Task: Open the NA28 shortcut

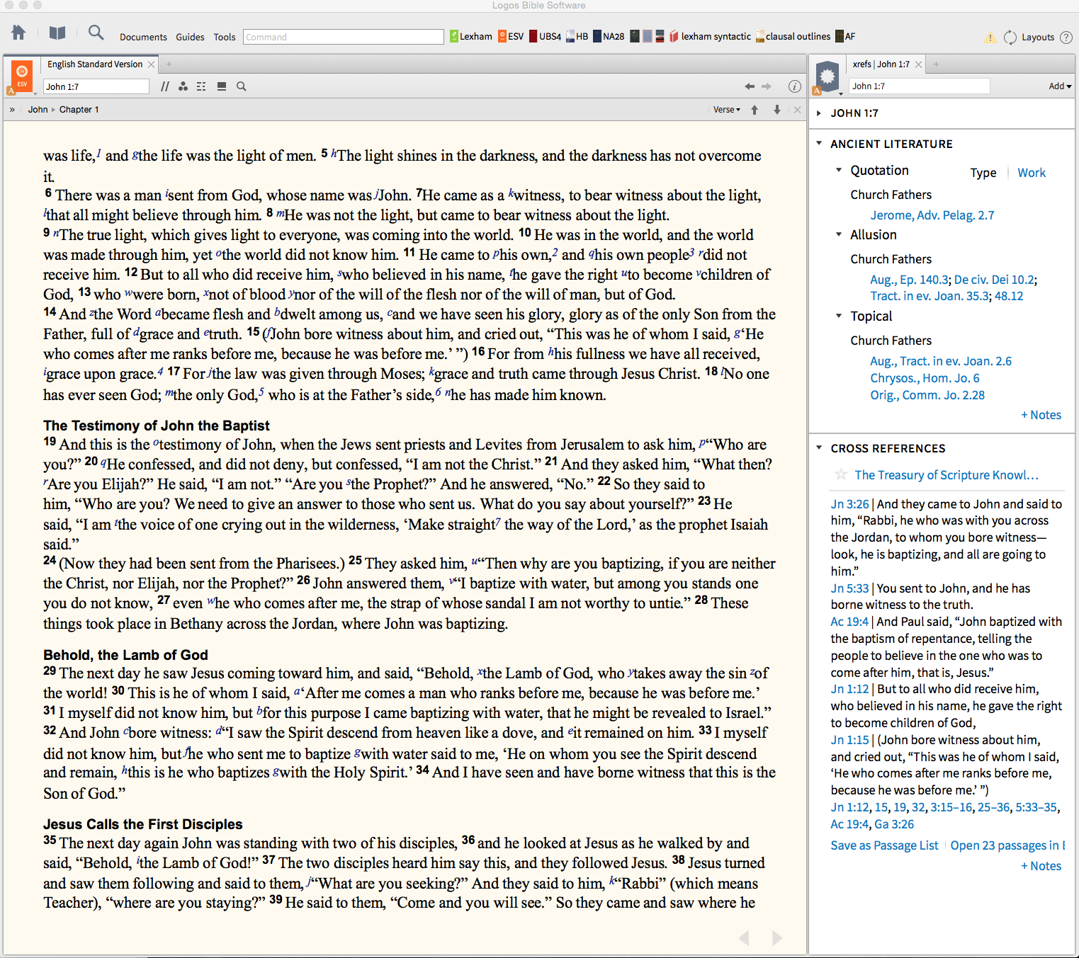Action: [609, 36]
